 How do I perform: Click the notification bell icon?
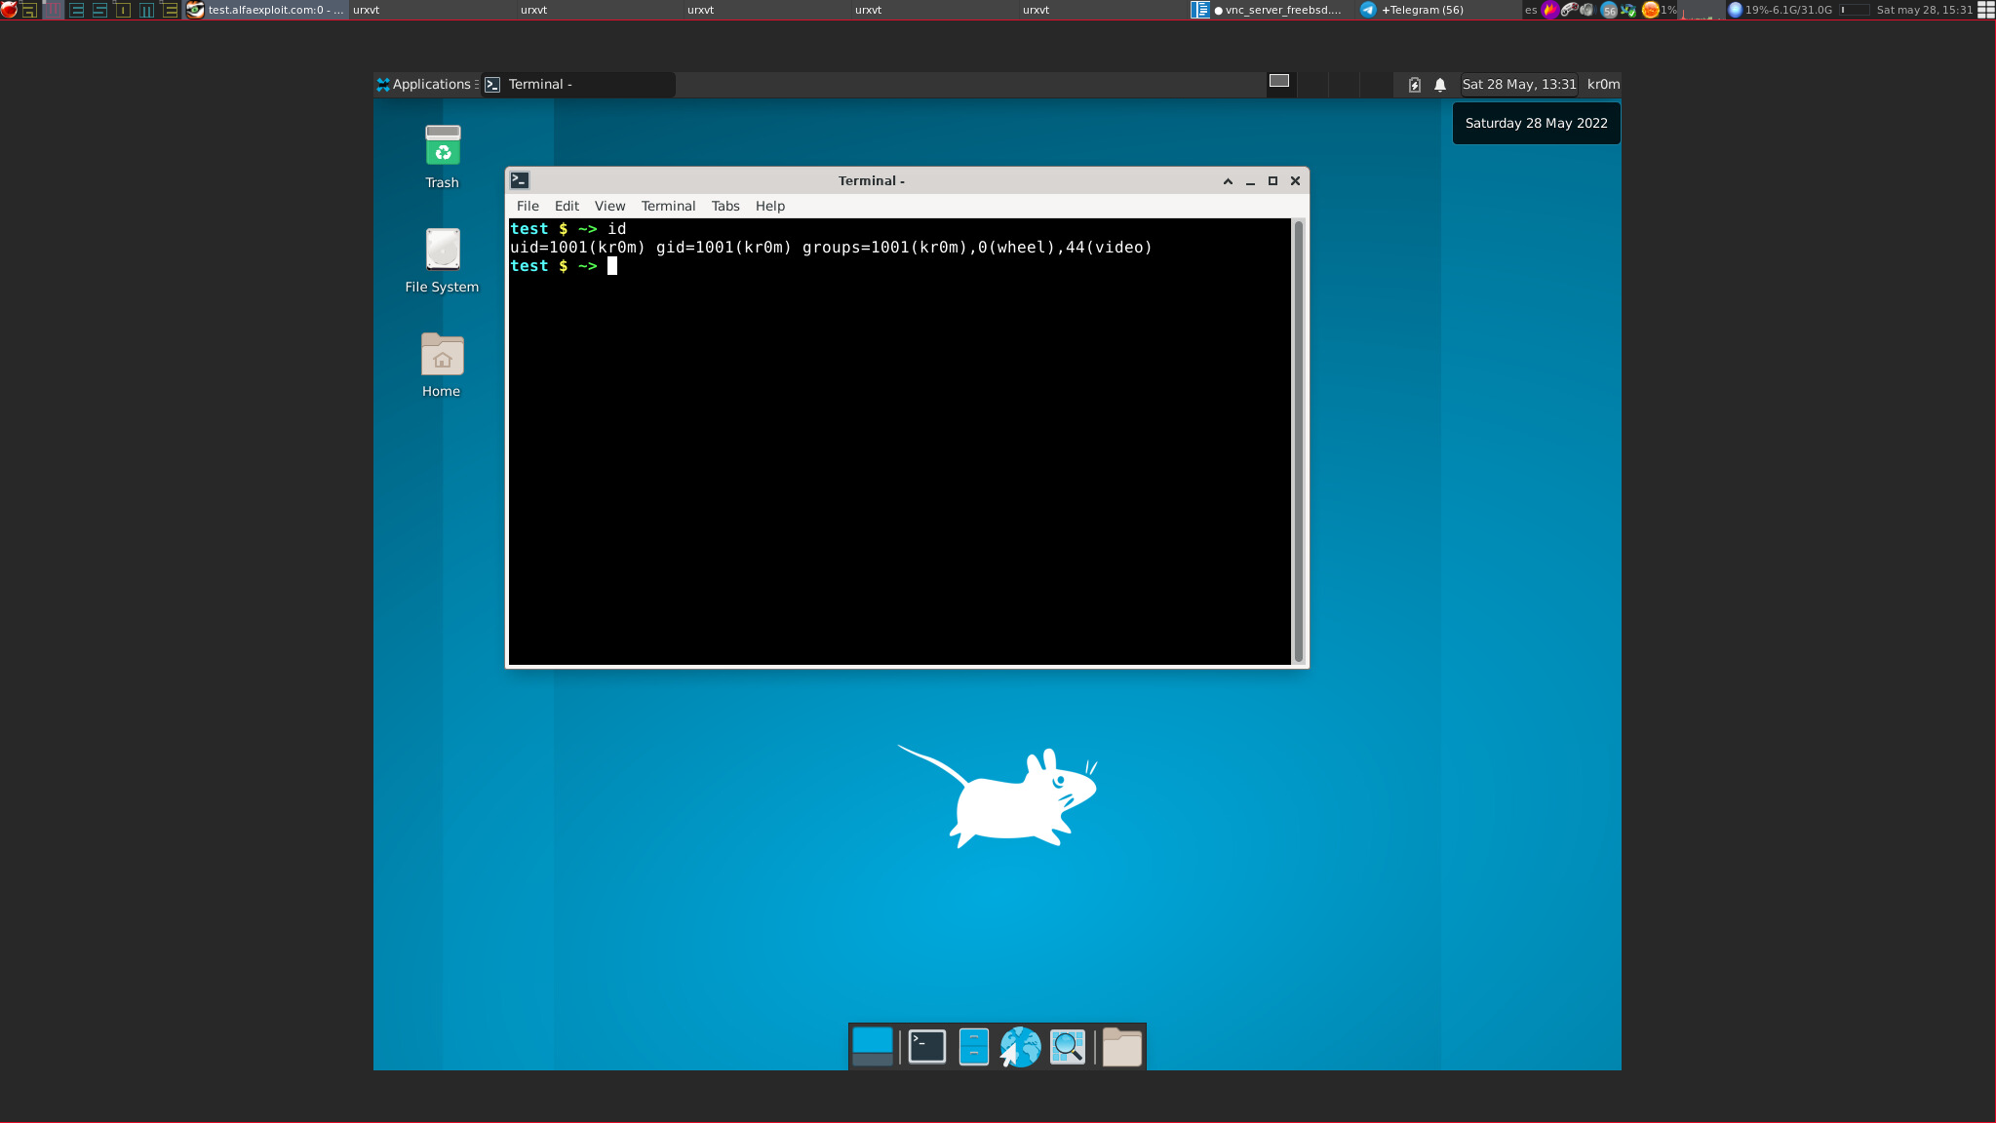(1440, 85)
